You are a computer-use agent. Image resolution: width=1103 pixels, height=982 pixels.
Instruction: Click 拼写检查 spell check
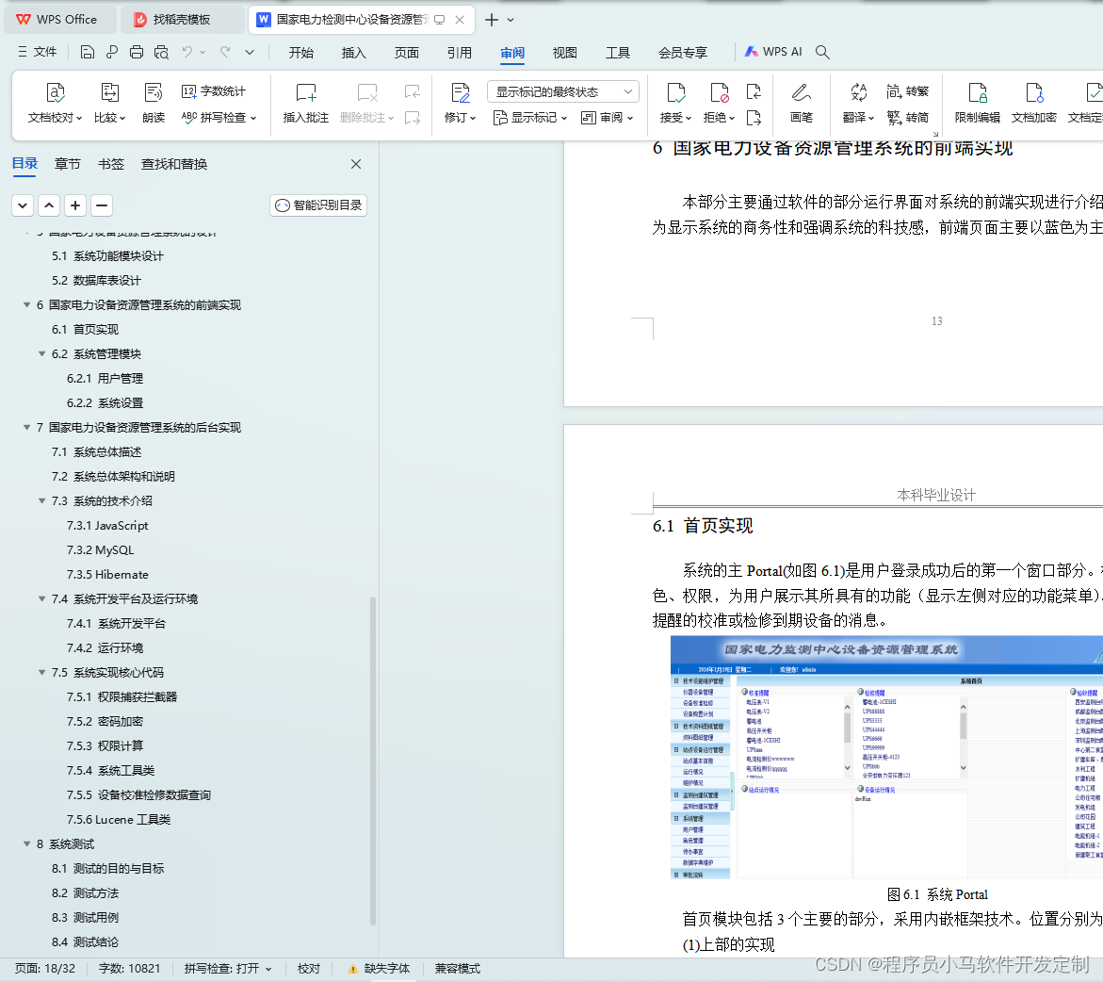tap(219, 118)
